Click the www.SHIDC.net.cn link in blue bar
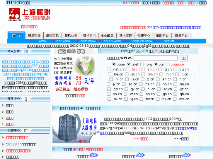213x159 pixels. 159,41
